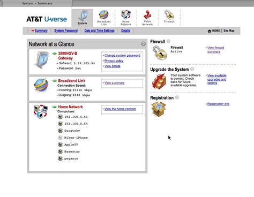
Task: Click the Software 5.29.105.94 version text
Action: (84, 63)
